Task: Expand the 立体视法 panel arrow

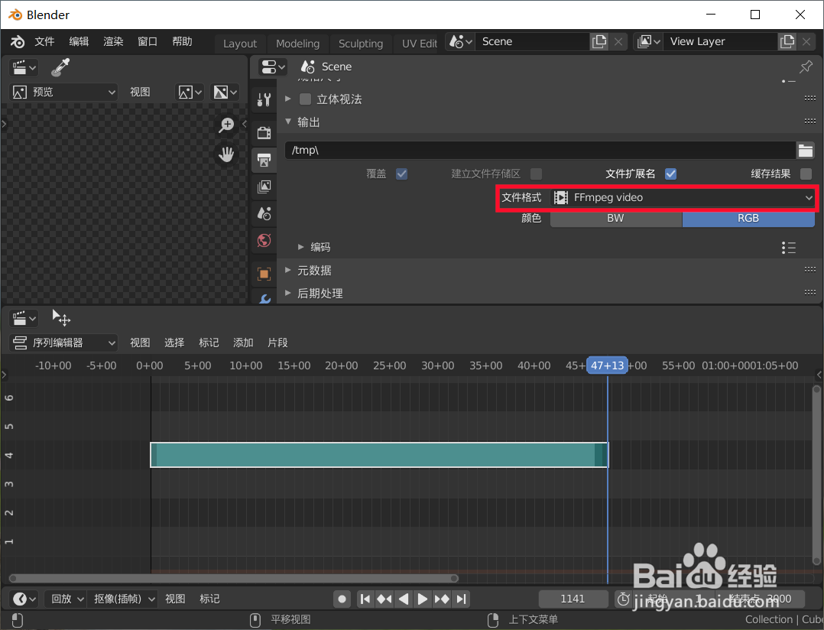Action: coord(288,99)
